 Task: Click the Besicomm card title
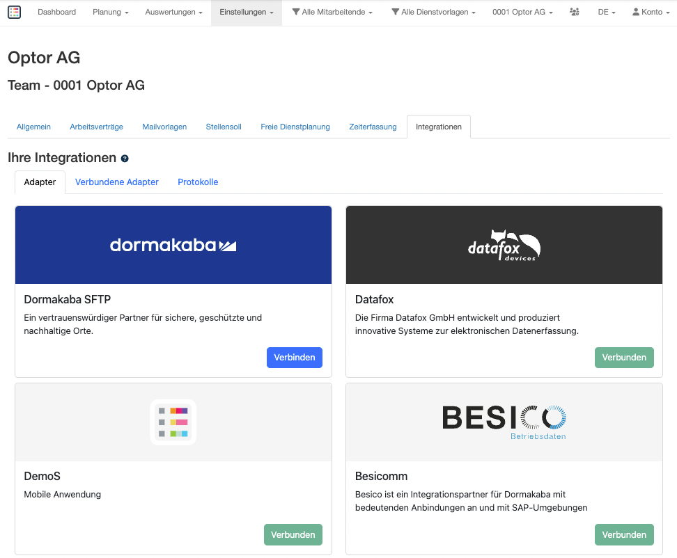click(381, 476)
